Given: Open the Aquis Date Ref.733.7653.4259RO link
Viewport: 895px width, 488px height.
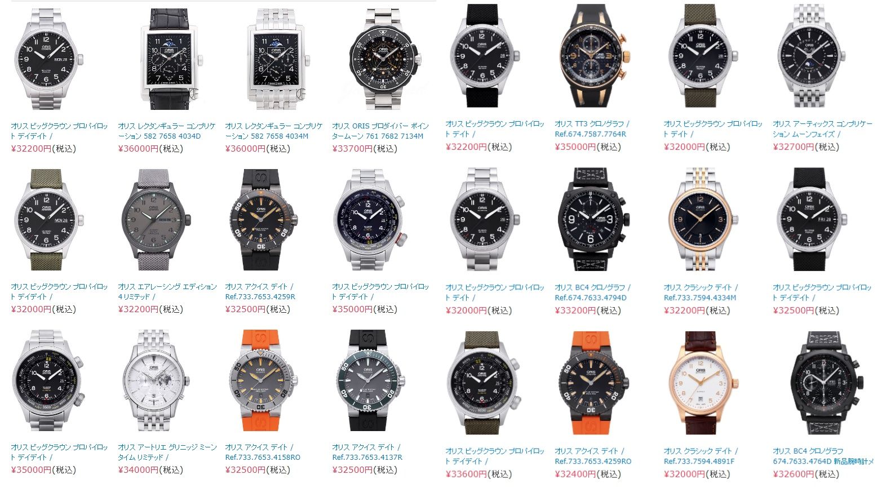Looking at the screenshot, I should point(593,456).
